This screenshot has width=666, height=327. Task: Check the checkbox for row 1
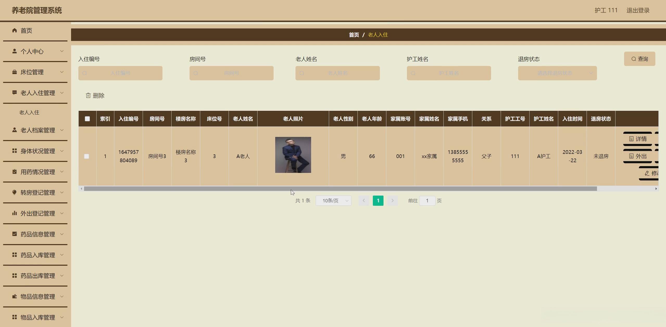[x=87, y=156]
